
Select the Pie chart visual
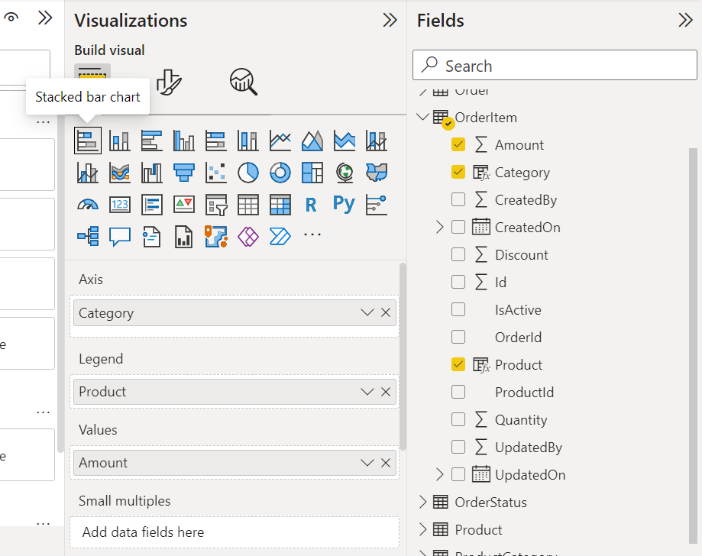(247, 173)
